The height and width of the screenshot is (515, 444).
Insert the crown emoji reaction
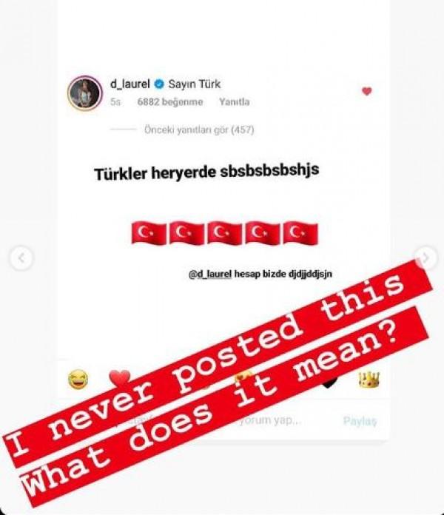(369, 380)
